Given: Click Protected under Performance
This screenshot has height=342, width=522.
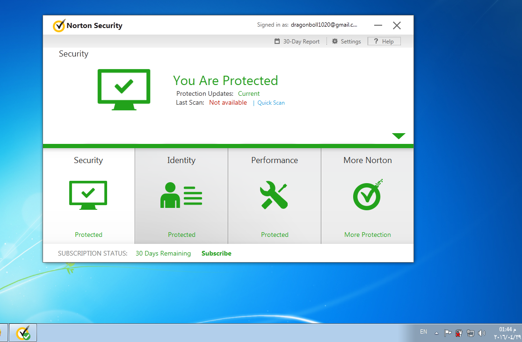Looking at the screenshot, I should click(275, 235).
